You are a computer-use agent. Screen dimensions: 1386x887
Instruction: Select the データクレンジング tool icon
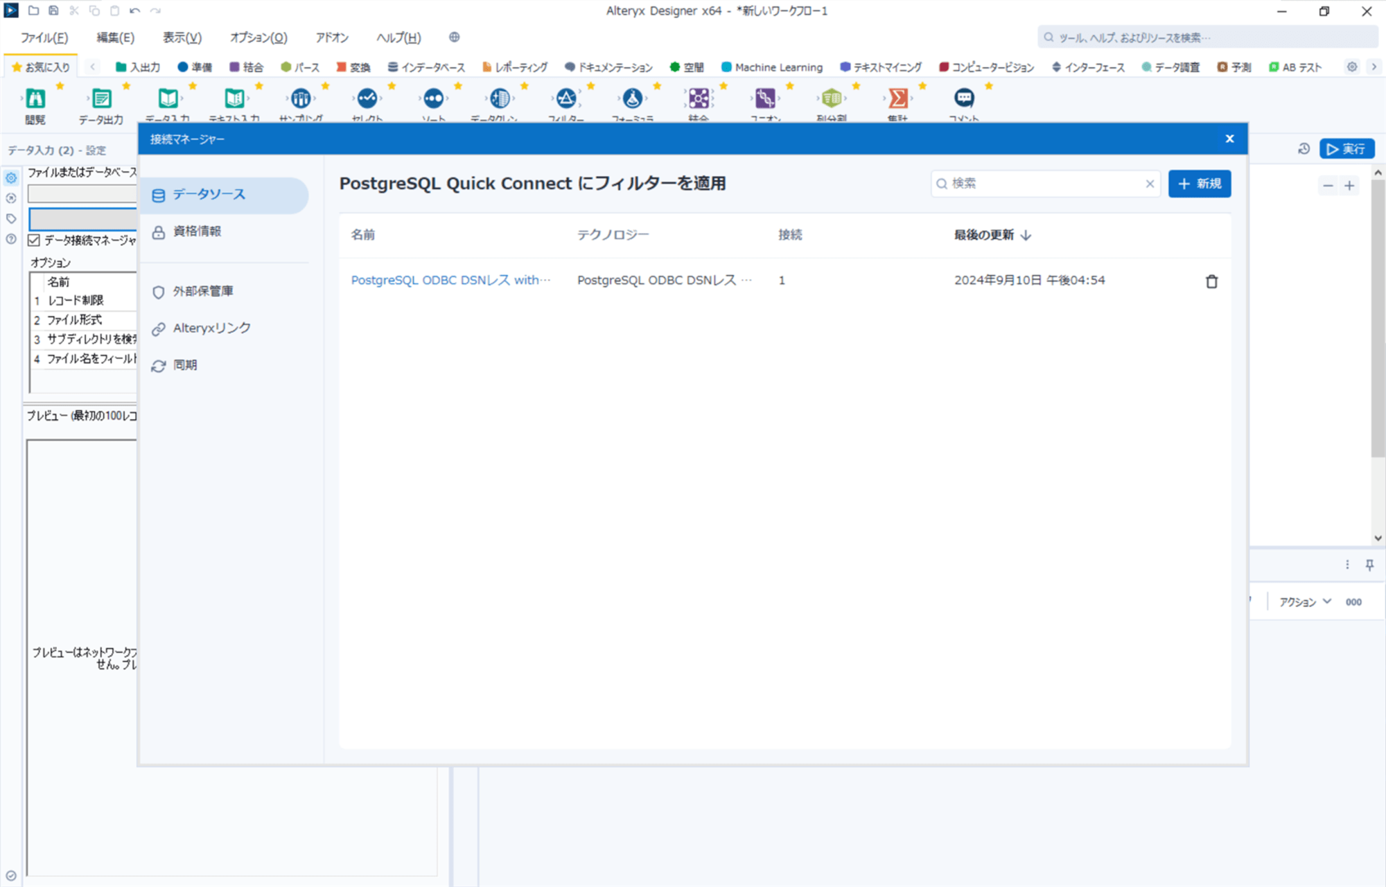(500, 98)
